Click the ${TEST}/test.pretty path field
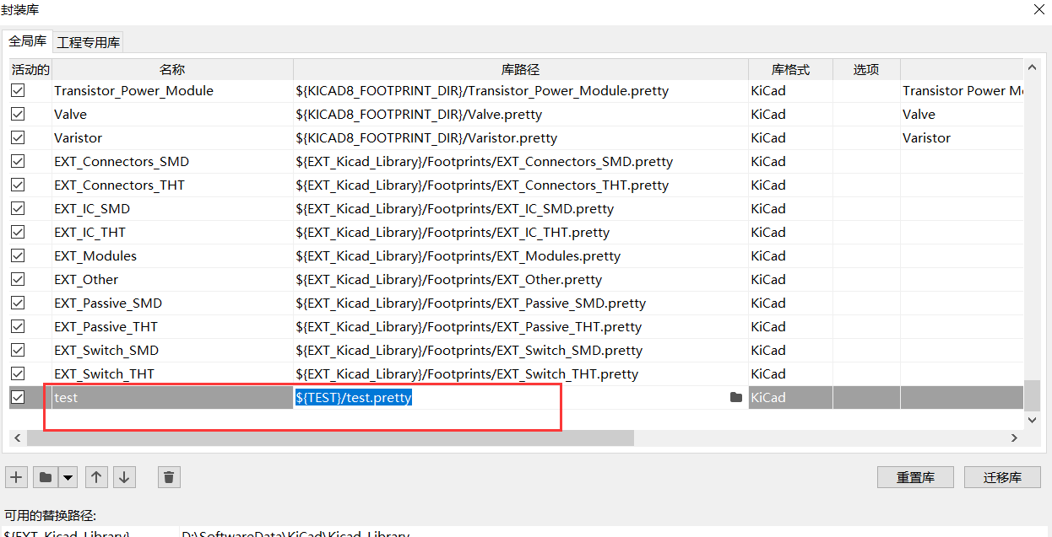Viewport: 1052px width, 537px height. tap(354, 398)
